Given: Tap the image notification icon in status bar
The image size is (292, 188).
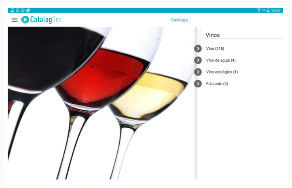Looking at the screenshot, I should click(x=12, y=10).
